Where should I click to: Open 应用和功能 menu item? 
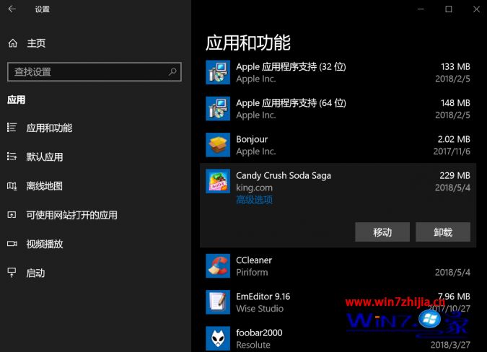49,128
